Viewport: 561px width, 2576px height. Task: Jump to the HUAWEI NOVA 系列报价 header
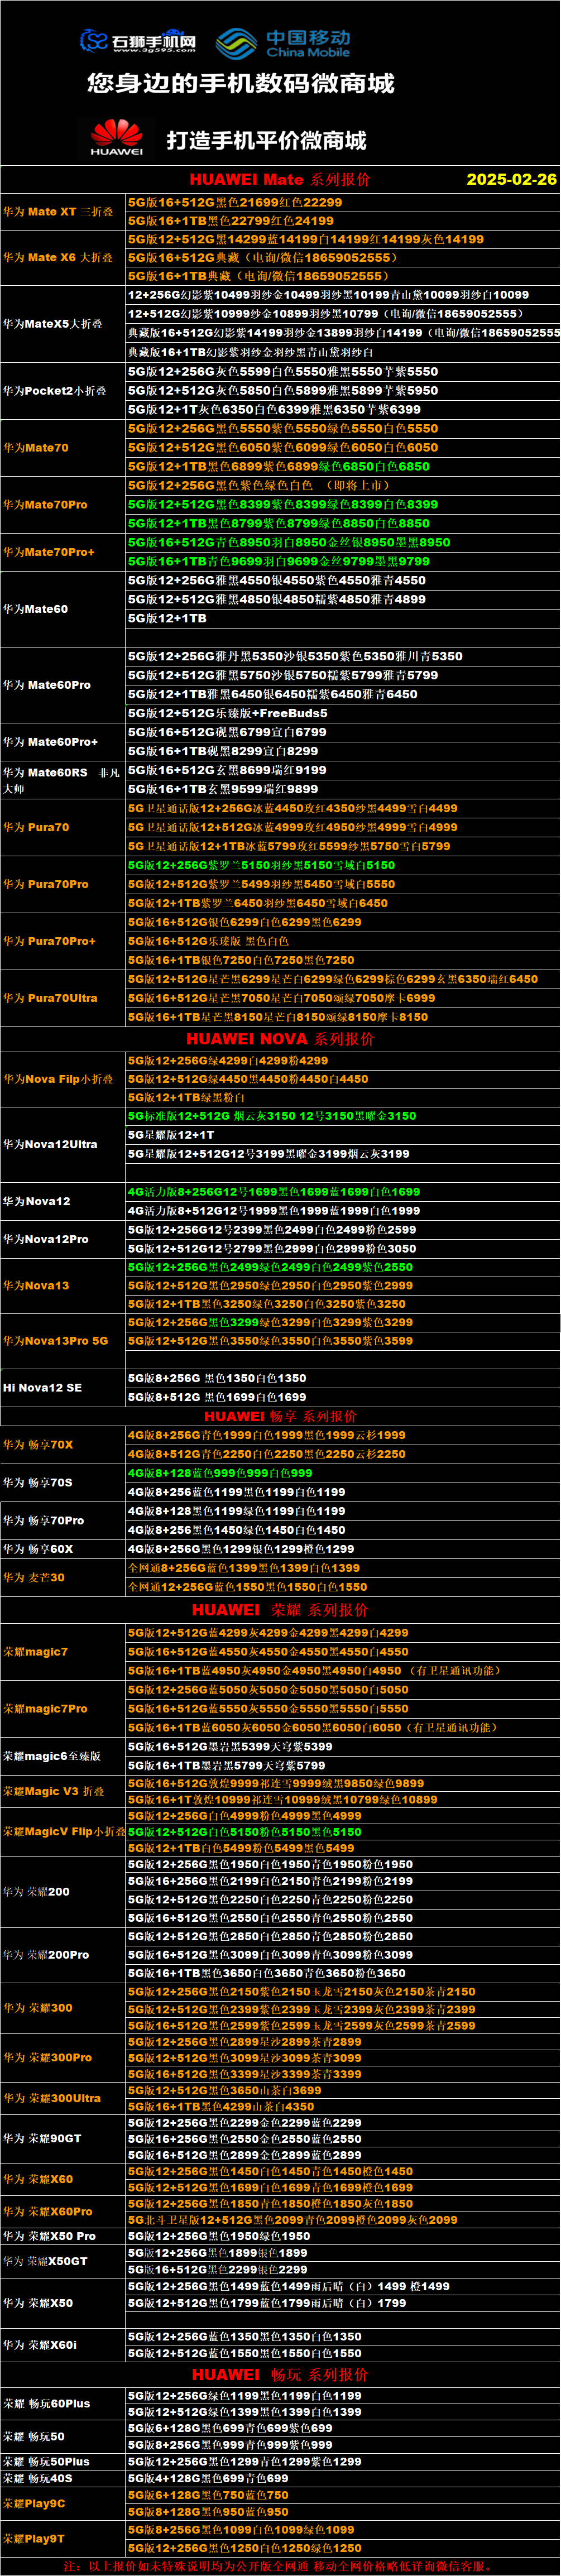click(280, 1039)
